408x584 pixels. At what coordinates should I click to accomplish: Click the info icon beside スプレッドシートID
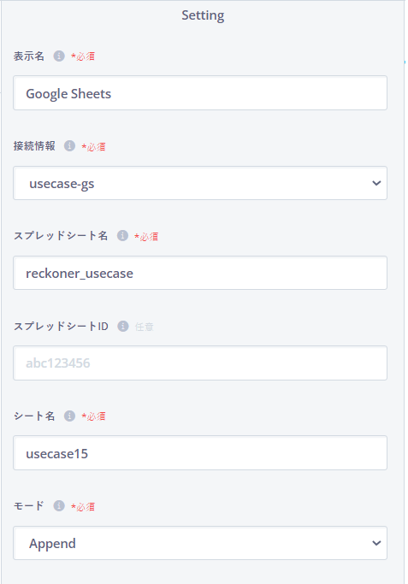coord(122,327)
